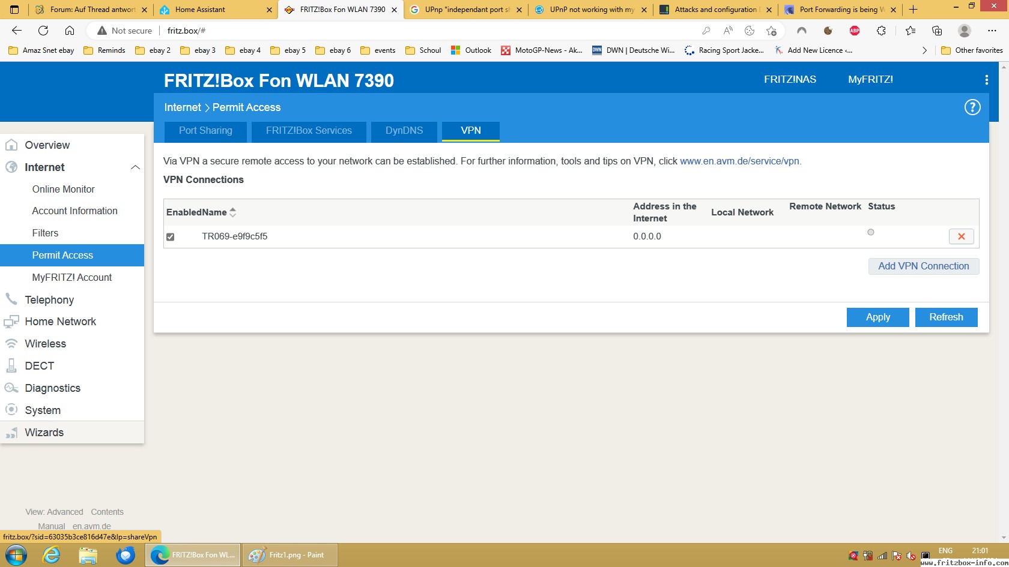Open the browser extensions puzzle icon
1009x567 pixels.
tap(881, 31)
